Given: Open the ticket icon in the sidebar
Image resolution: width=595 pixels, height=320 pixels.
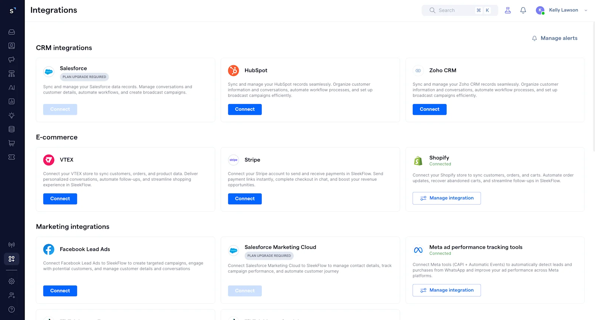Looking at the screenshot, I should [x=12, y=157].
